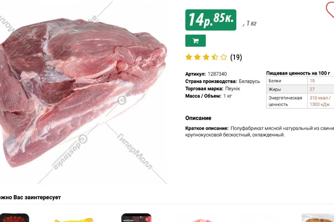Click the Описание section heading

tap(198, 118)
